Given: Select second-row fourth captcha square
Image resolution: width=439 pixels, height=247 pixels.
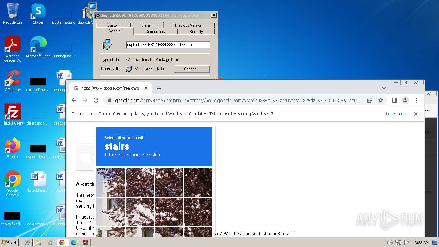Looking at the screenshot, I should 198,212.
